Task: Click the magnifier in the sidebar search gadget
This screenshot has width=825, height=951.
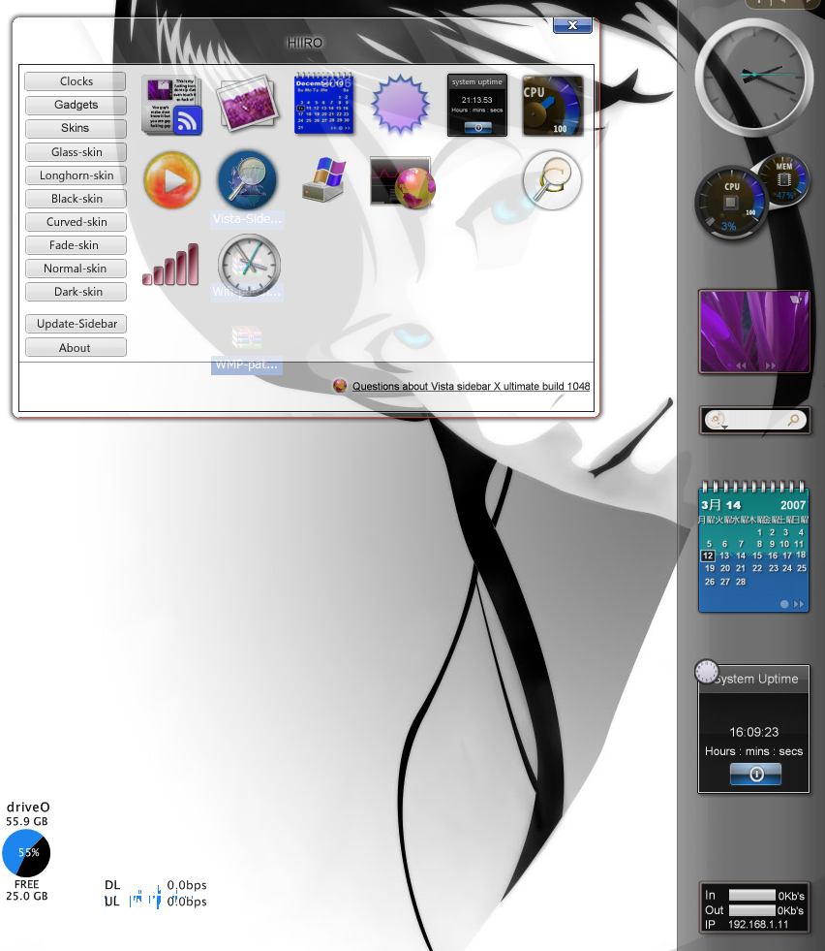Action: [794, 420]
